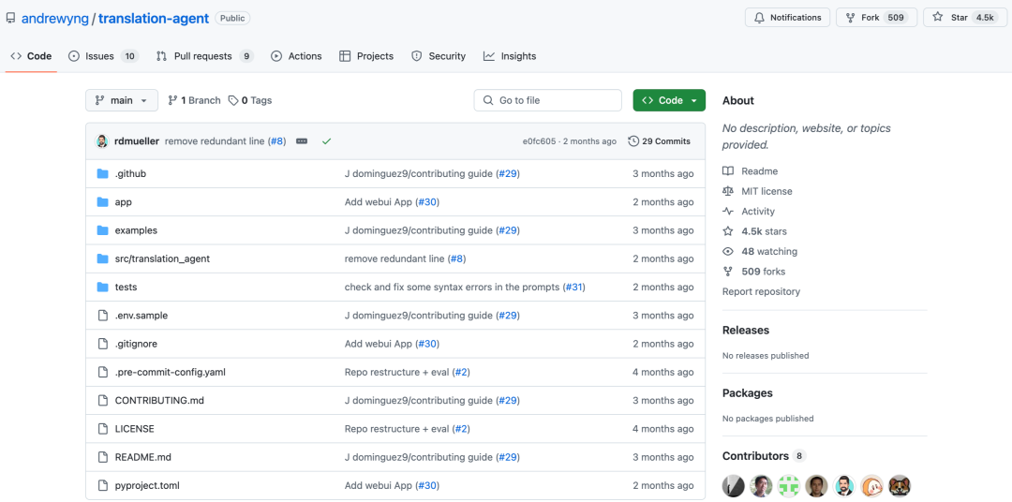Open the examples folder
Screen dimensions: 1012x502
(x=136, y=230)
